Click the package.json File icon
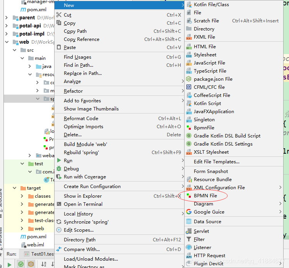289x268 pixels. pos(189,79)
